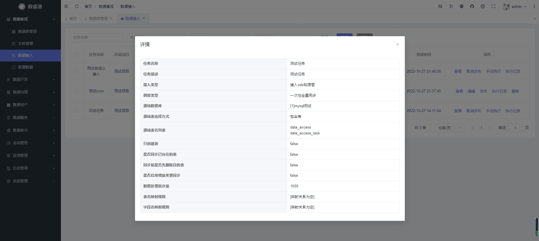The width and height of the screenshot is (539, 241).
Task: Collapse the 数据集成 menu
Action: coord(30,19)
